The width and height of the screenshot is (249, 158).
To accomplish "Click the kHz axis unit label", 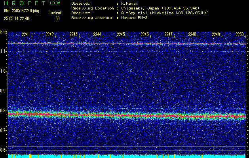I will [4, 32].
